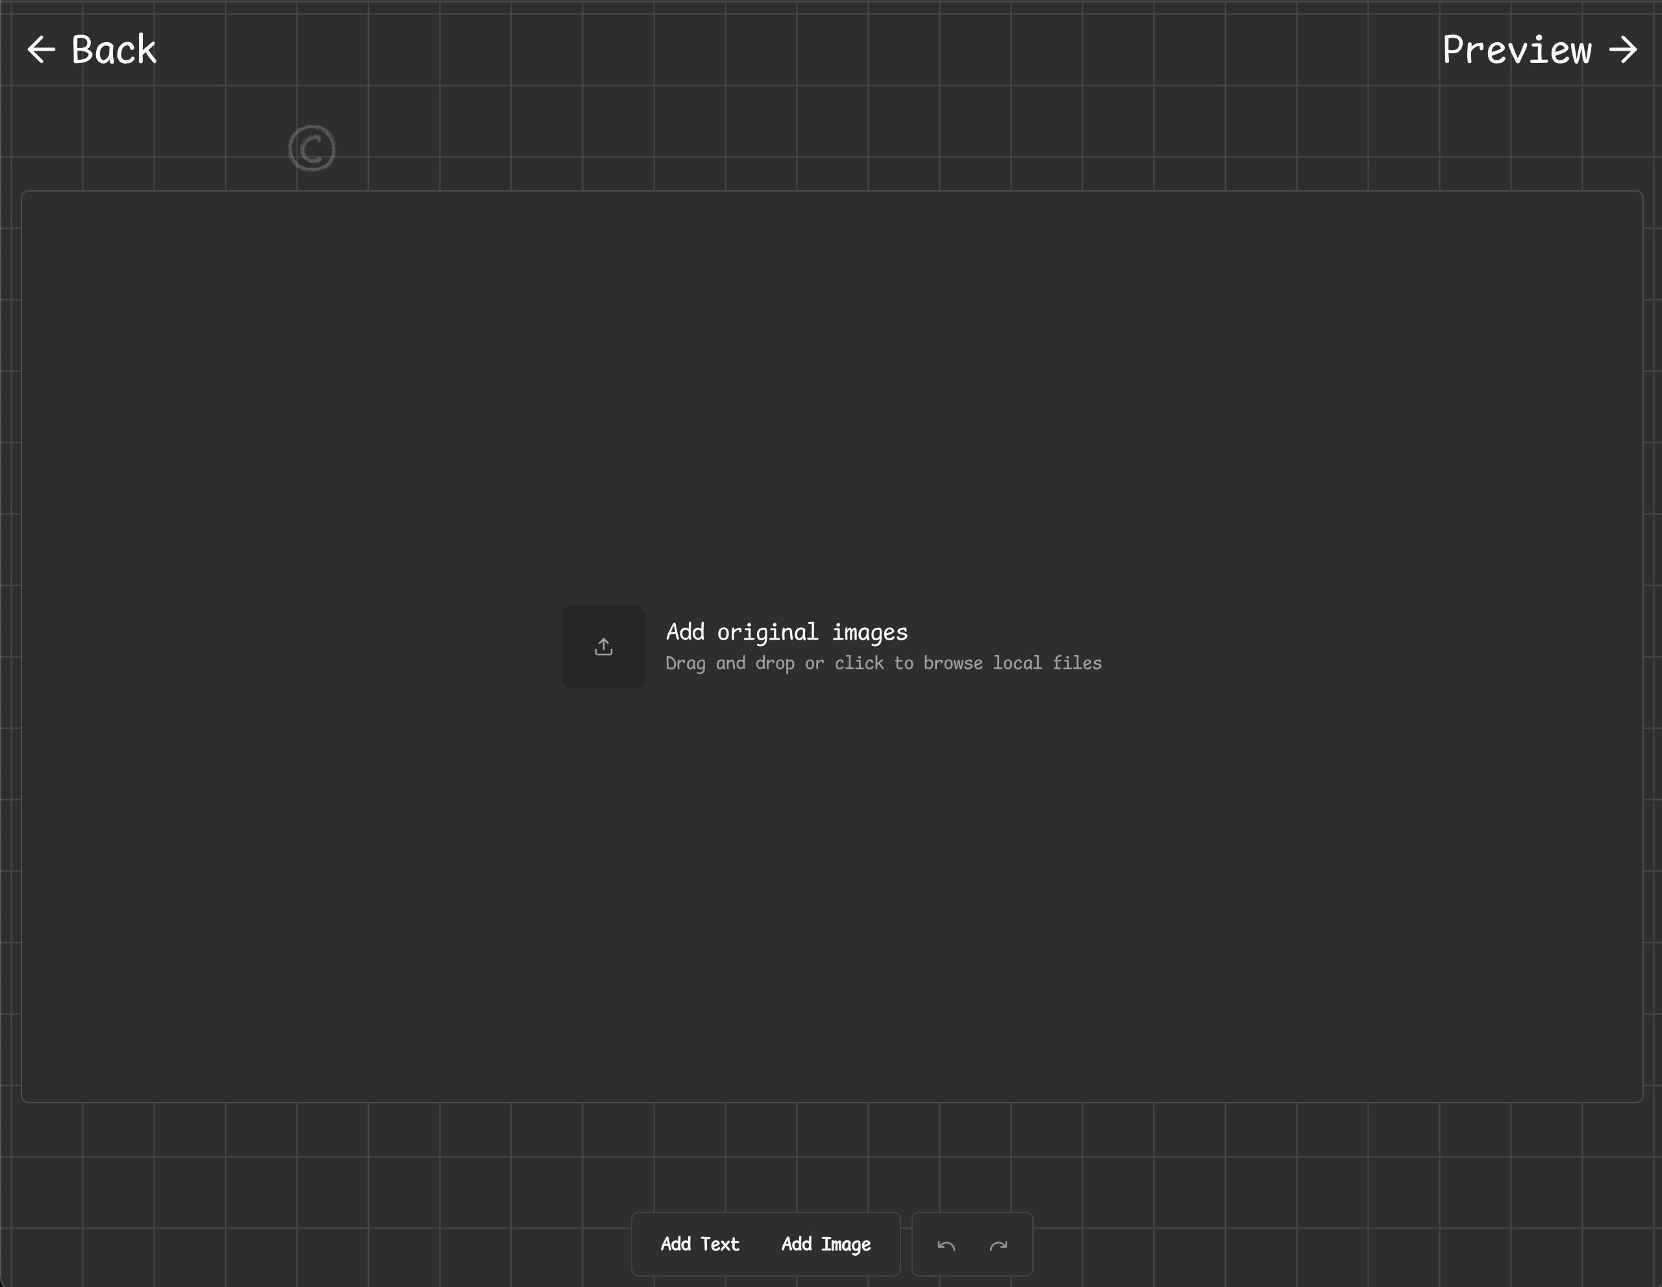This screenshot has height=1287, width=1662.
Task: Click the 'Add original images' heading
Action: [787, 632]
